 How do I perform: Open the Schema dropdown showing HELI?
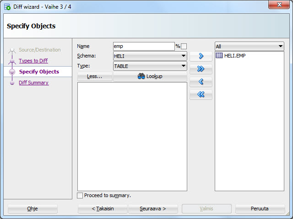(x=150, y=56)
